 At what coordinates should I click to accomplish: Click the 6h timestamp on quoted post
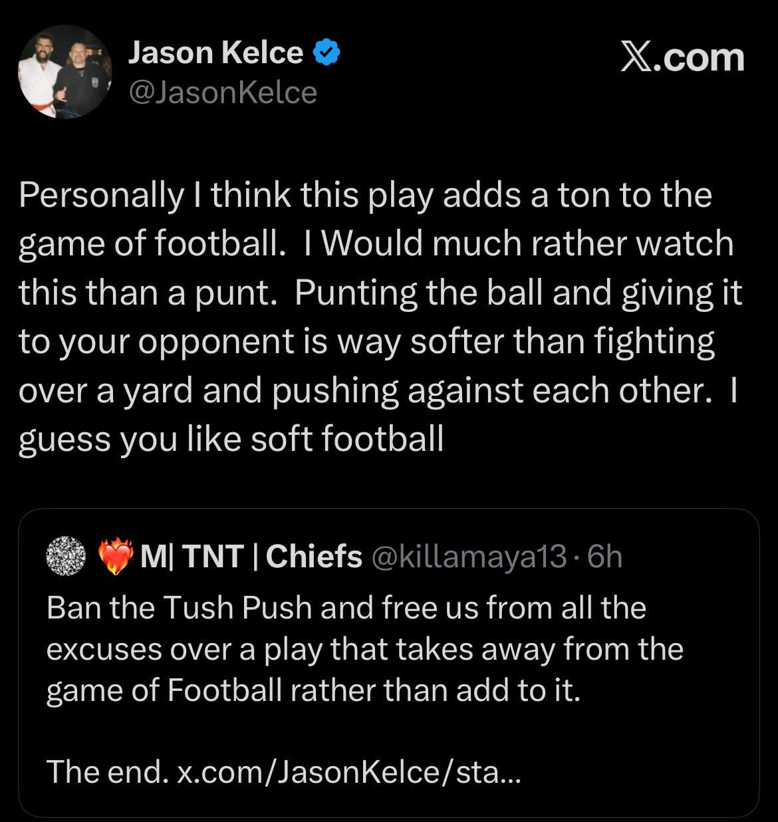[605, 557]
